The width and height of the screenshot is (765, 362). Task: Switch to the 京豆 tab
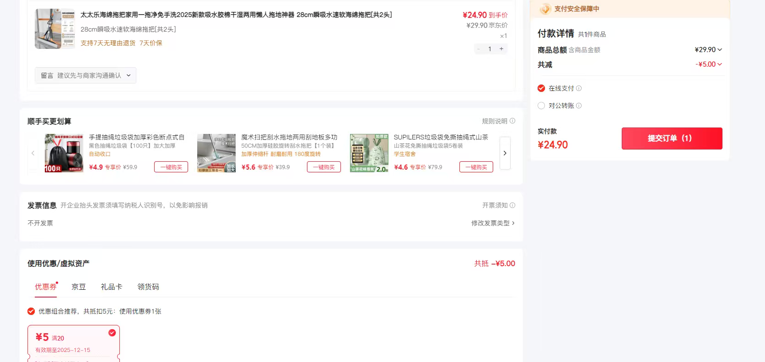point(79,287)
